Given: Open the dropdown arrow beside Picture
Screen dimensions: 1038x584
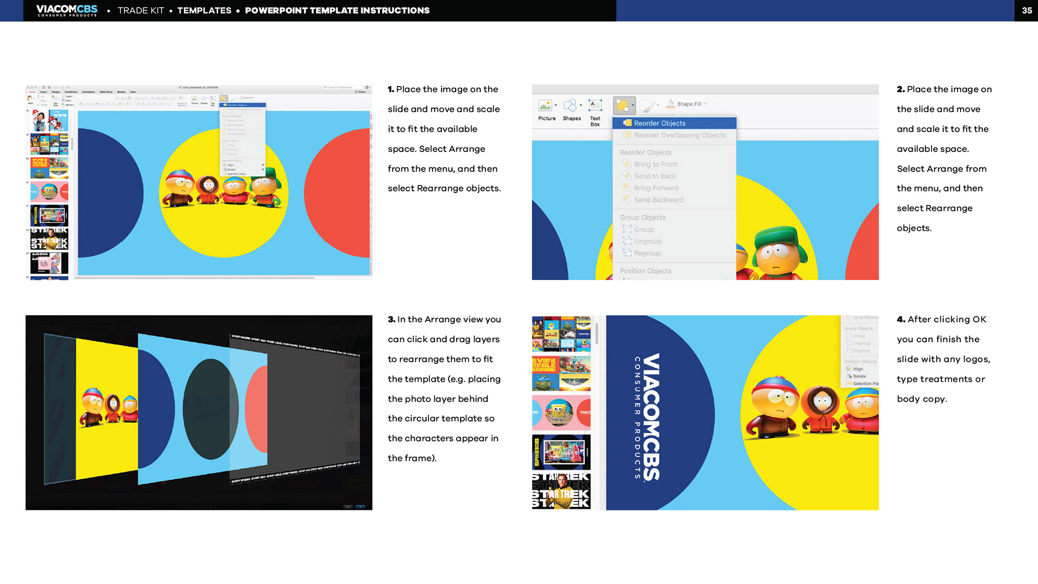Looking at the screenshot, I should click(x=556, y=105).
